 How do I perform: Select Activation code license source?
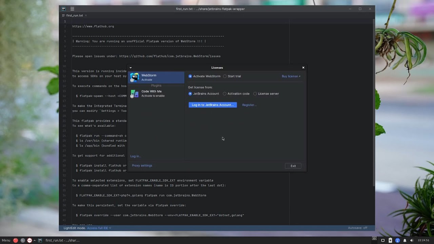(x=236, y=94)
